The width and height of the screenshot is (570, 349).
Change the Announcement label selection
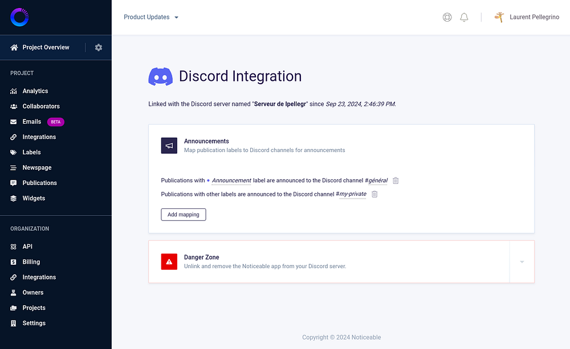coord(231,180)
